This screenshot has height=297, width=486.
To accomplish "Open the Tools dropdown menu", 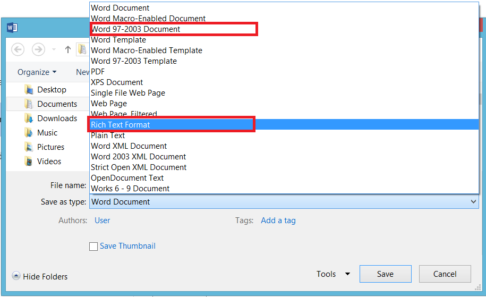I will click(x=333, y=274).
